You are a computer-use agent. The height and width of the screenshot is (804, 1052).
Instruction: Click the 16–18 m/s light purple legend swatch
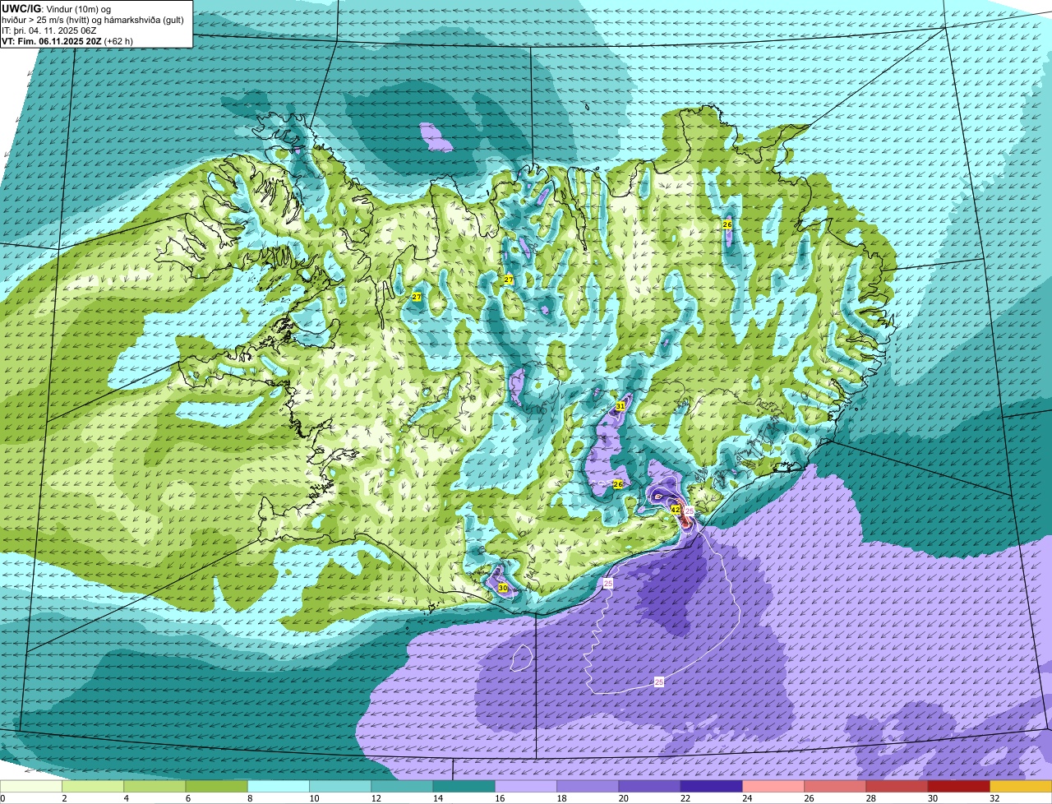pyautogui.click(x=526, y=786)
